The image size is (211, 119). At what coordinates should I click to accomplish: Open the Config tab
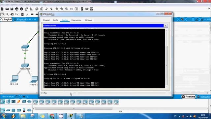[x=56, y=20]
